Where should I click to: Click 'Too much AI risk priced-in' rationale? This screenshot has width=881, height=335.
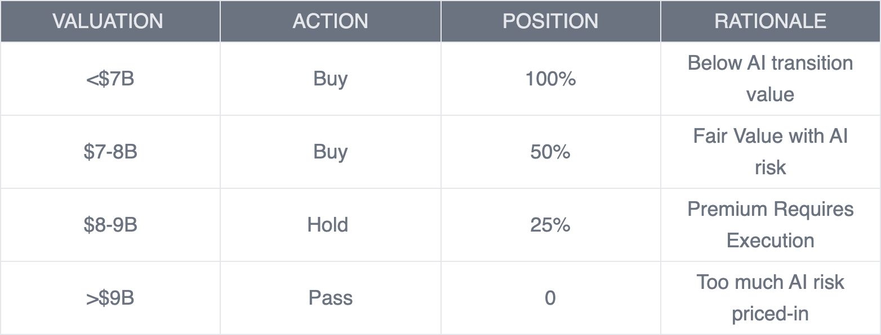pos(771,298)
